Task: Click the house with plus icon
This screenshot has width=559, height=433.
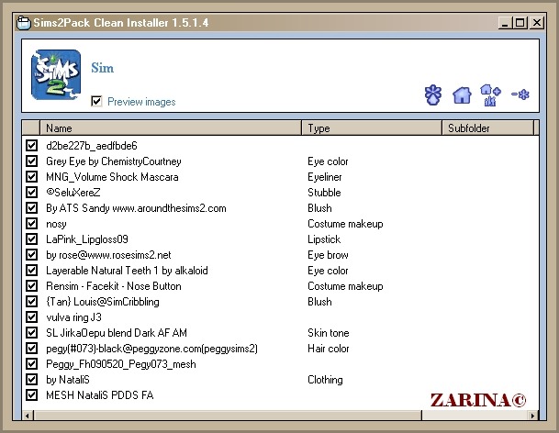Action: tap(490, 95)
